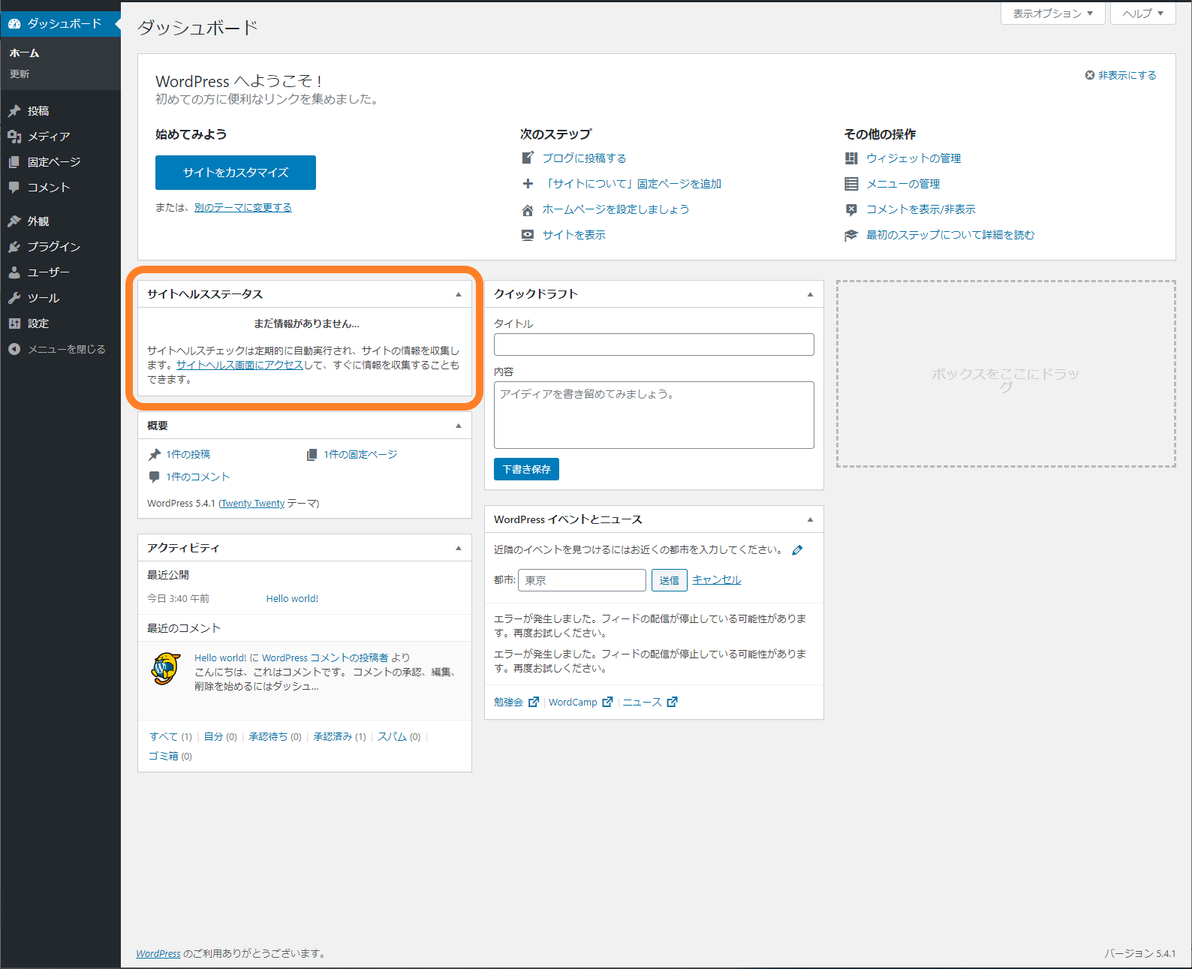1192x969 pixels.
Task: Click the menu list icon beside メニューの管理
Action: [x=851, y=184]
